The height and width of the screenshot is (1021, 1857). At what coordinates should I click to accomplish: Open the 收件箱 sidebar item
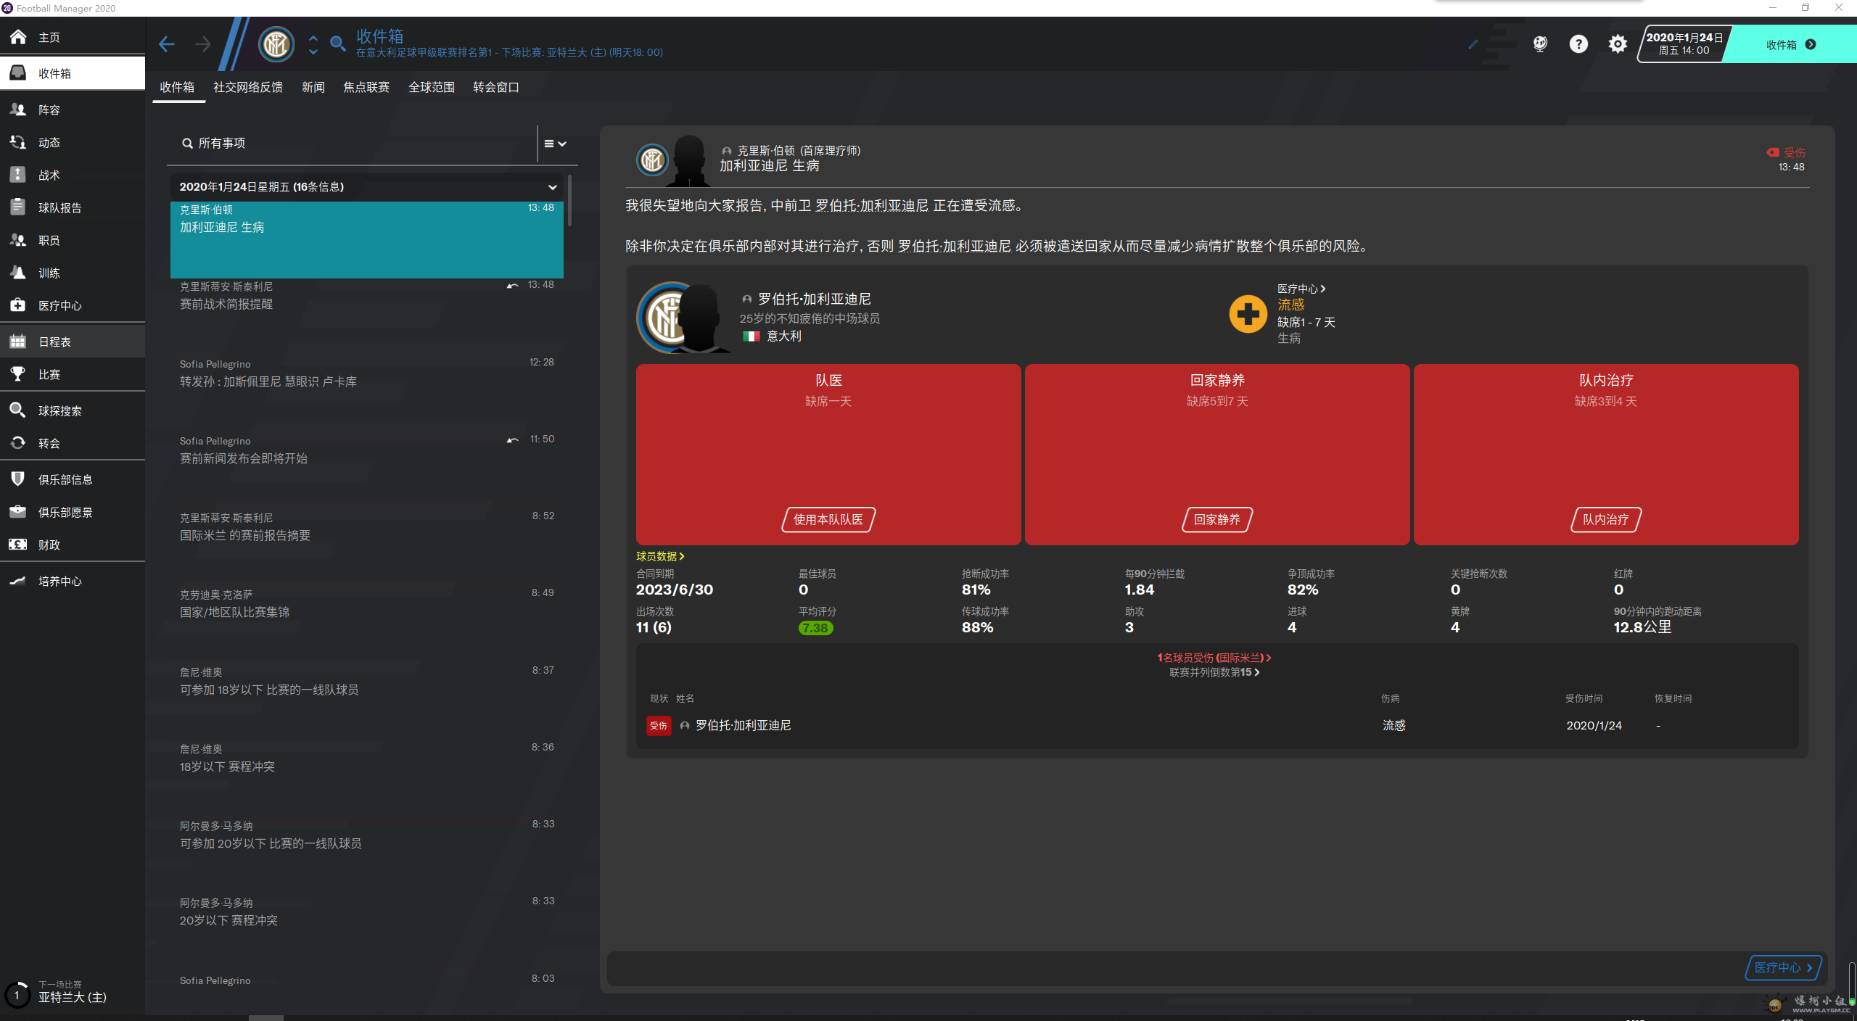[73, 73]
